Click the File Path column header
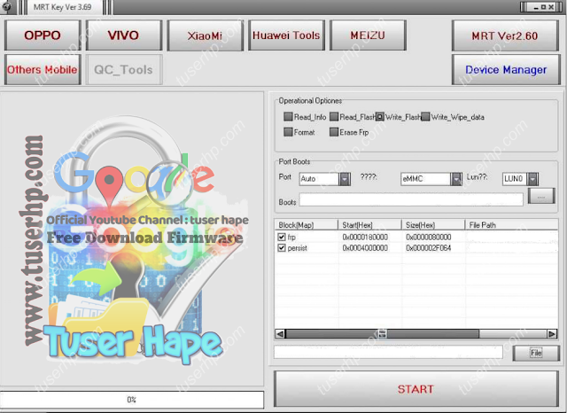 tap(511, 225)
